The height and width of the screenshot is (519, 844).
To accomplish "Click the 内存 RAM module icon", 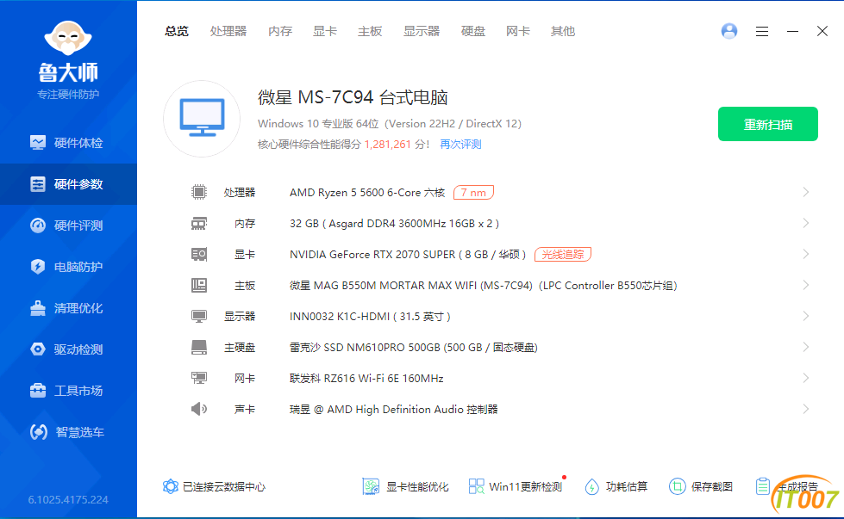I will click(x=199, y=224).
